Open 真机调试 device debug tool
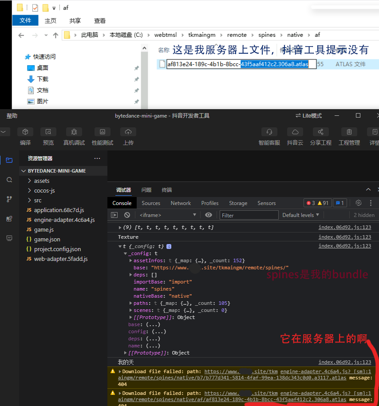This screenshot has height=406, width=379. (74, 132)
